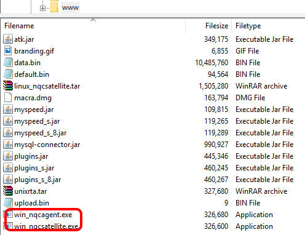Click the linux_nqcsatellite.tar WinRAR icon
Screen dimensions: 305x235
8,86
